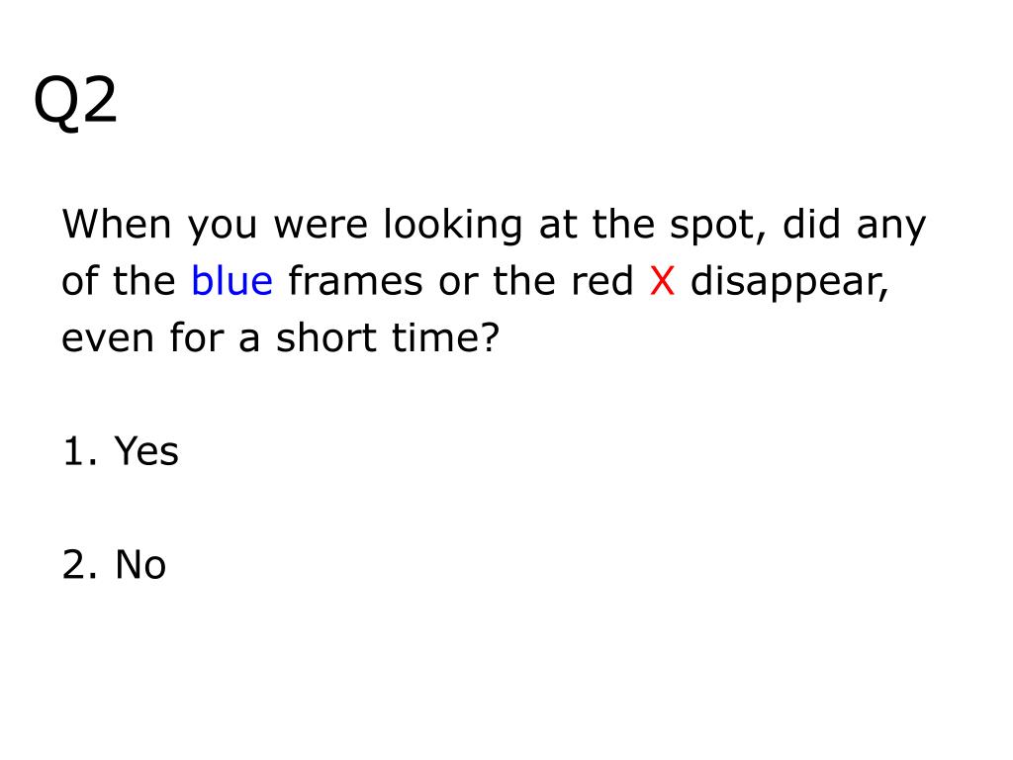Click the word 'were' in the first line
The width and height of the screenshot is (1013, 760).
[321, 227]
